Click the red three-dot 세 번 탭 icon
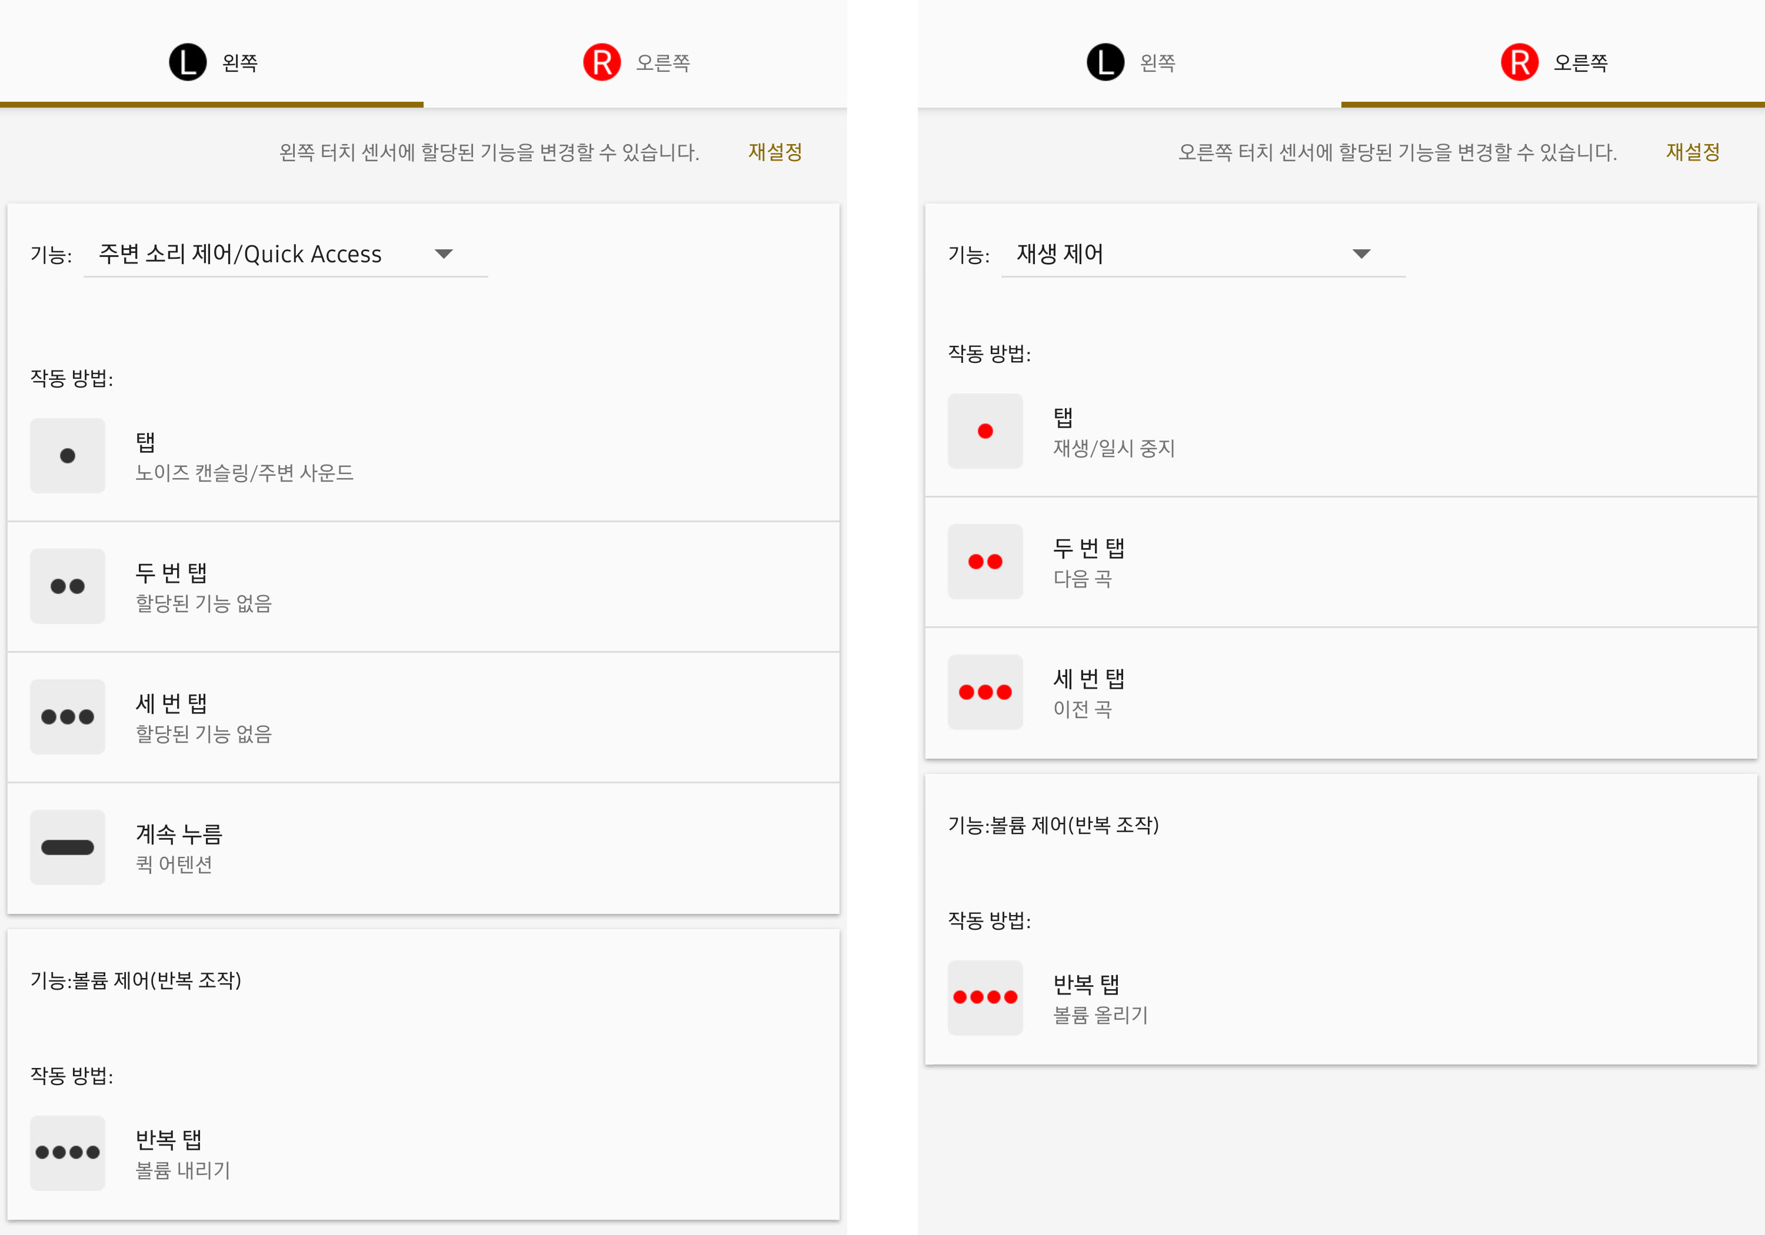This screenshot has width=1765, height=1235. click(985, 692)
